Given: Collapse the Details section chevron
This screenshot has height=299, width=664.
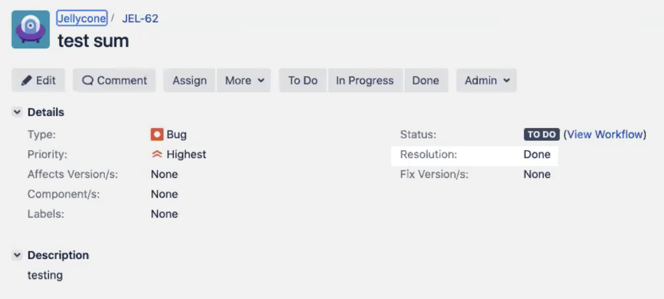Looking at the screenshot, I should (17, 112).
